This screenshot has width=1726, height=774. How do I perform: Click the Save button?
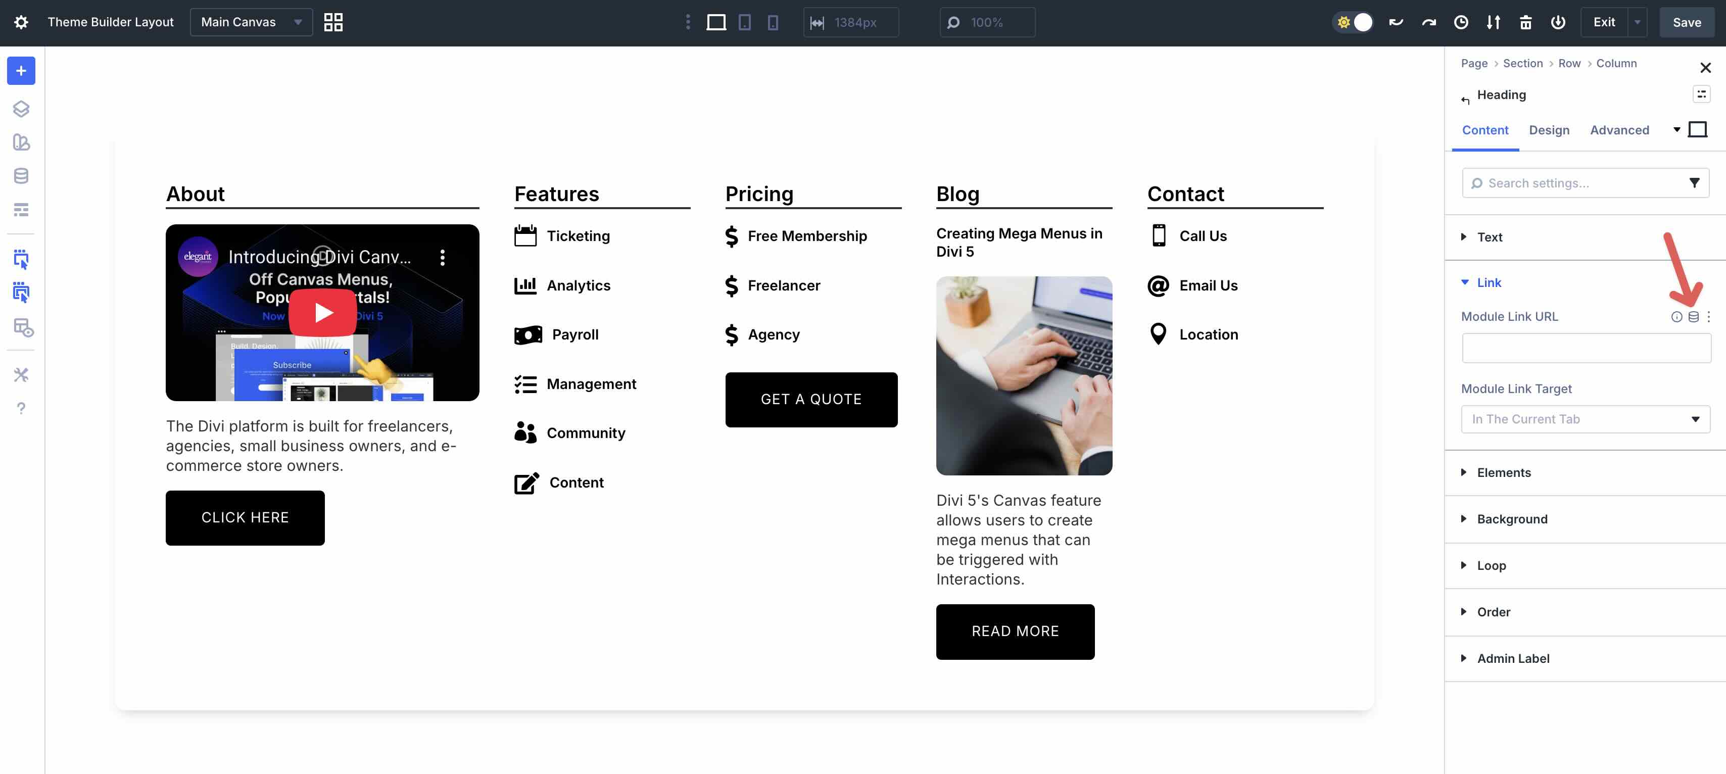1687,22
